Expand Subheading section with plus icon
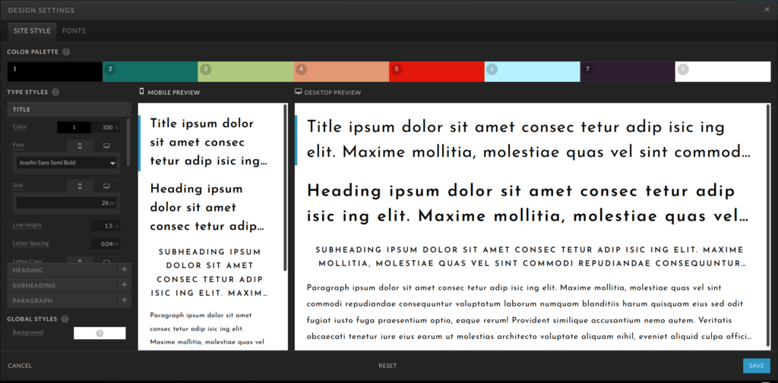 point(124,285)
